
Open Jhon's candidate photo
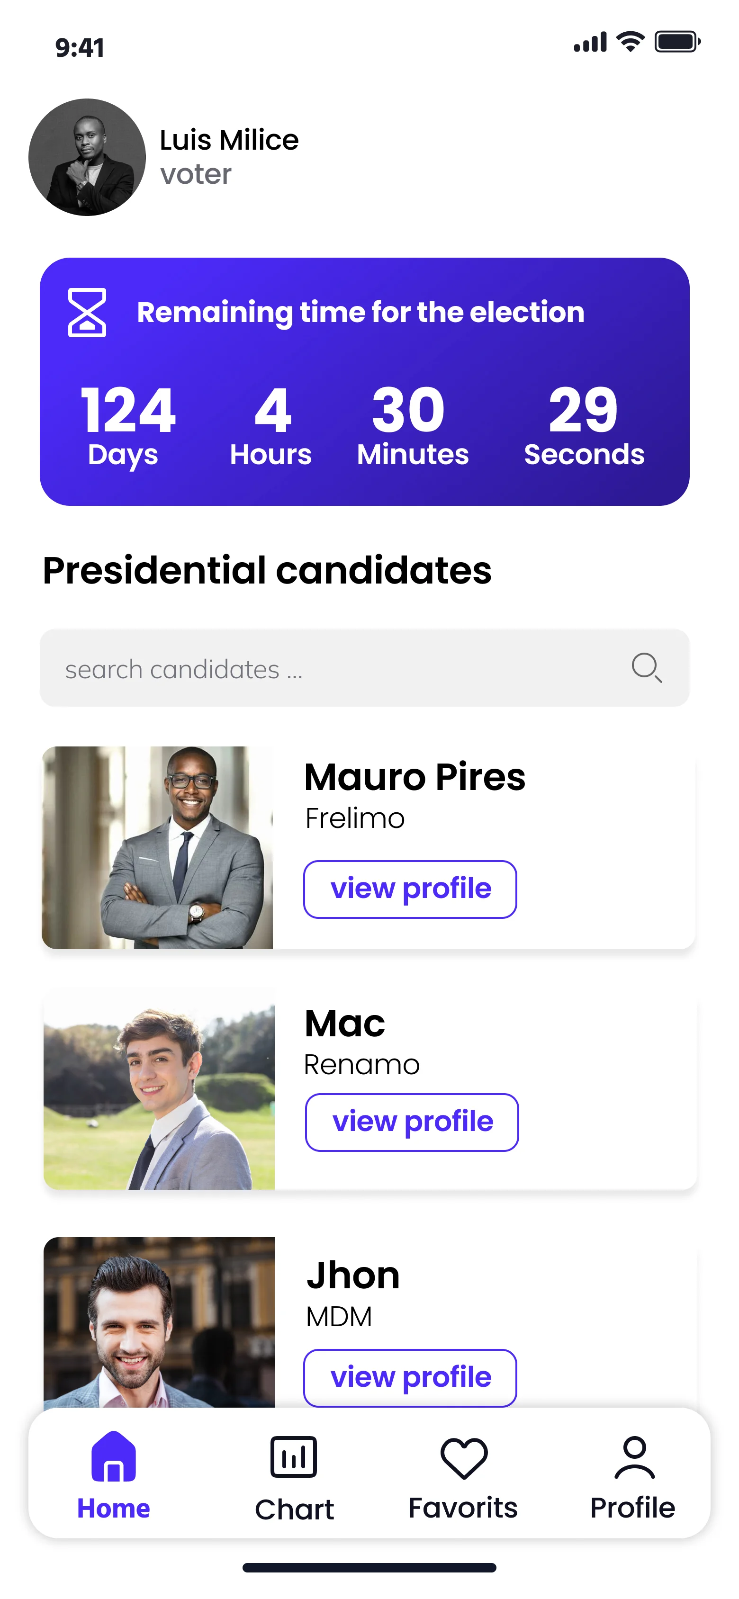point(159,1322)
